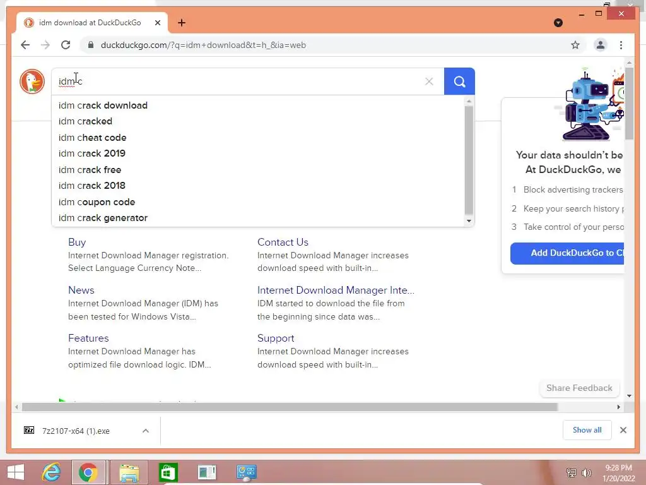The height and width of the screenshot is (485, 646).
Task: Click the suggestions list scrollbar thumb
Action: click(469, 160)
